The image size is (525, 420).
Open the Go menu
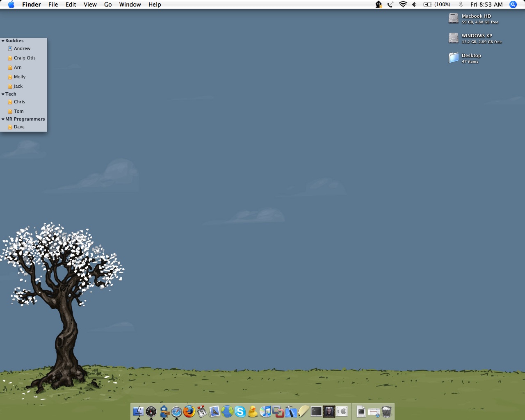coord(108,5)
